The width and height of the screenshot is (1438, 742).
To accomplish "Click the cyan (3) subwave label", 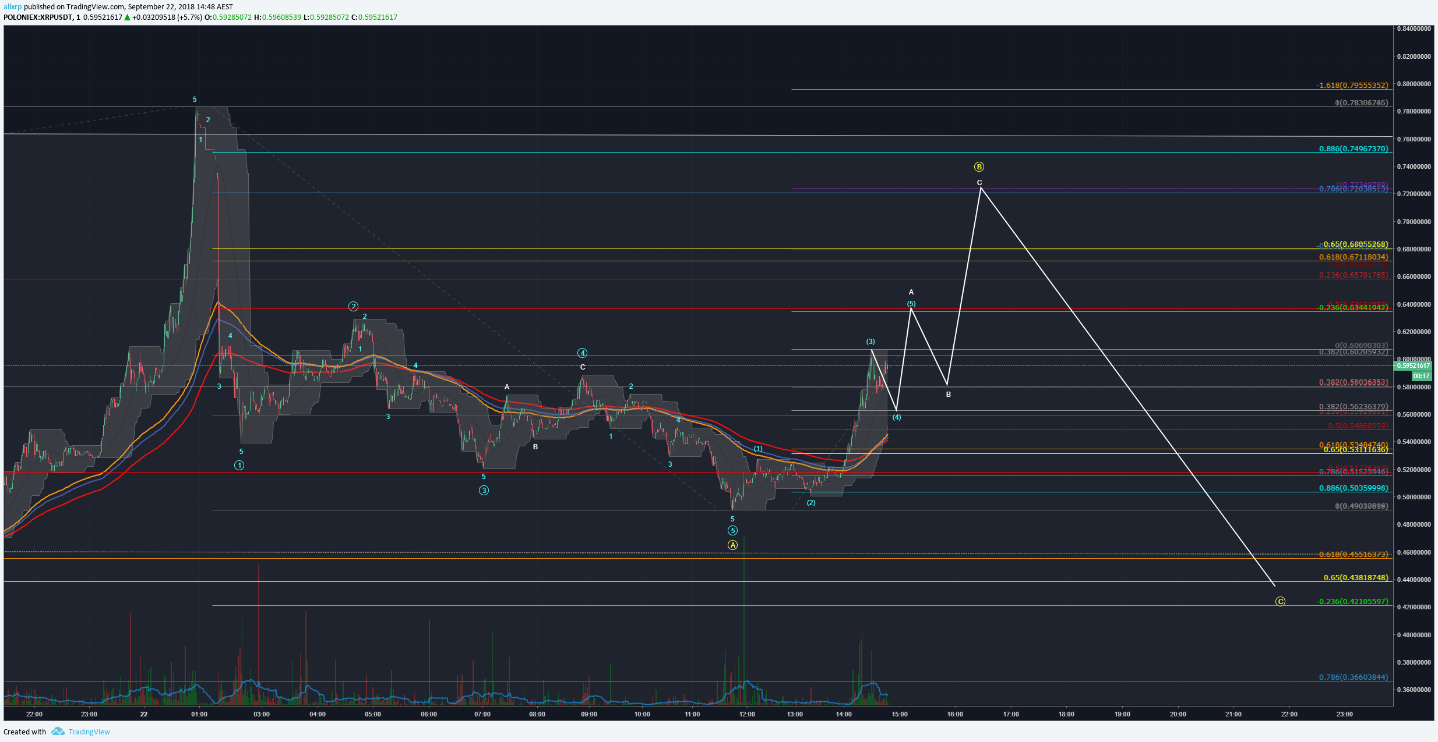I will (870, 342).
